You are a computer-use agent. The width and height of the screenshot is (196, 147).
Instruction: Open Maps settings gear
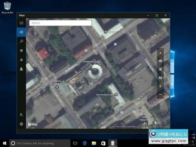[22, 124]
